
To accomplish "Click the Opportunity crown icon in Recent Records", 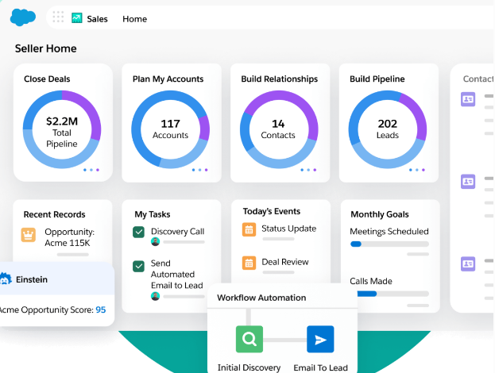I will coord(29,235).
